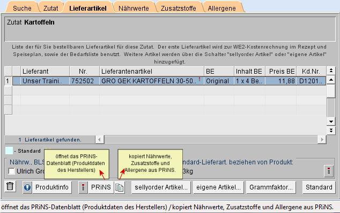Select row number 1 header cell
The width and height of the screenshot is (340, 213).
click(x=8, y=81)
